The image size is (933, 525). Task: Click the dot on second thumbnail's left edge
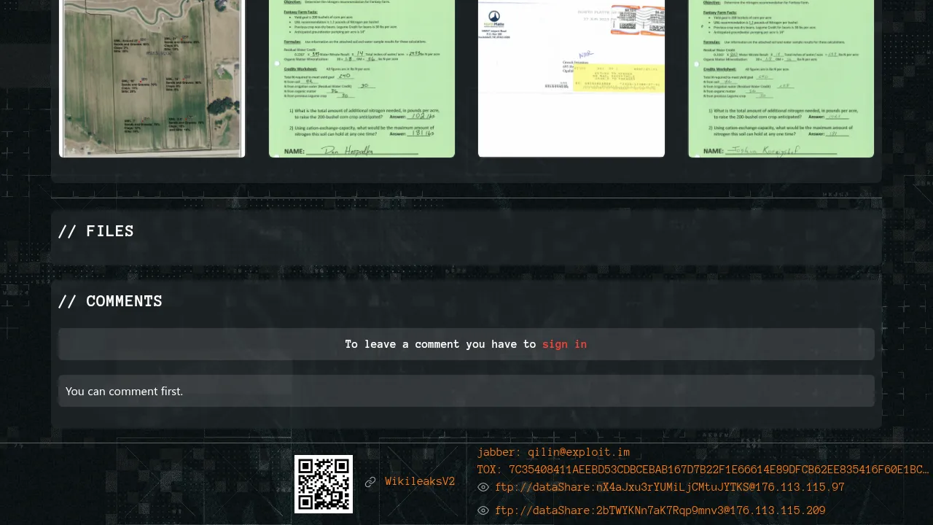tap(277, 64)
